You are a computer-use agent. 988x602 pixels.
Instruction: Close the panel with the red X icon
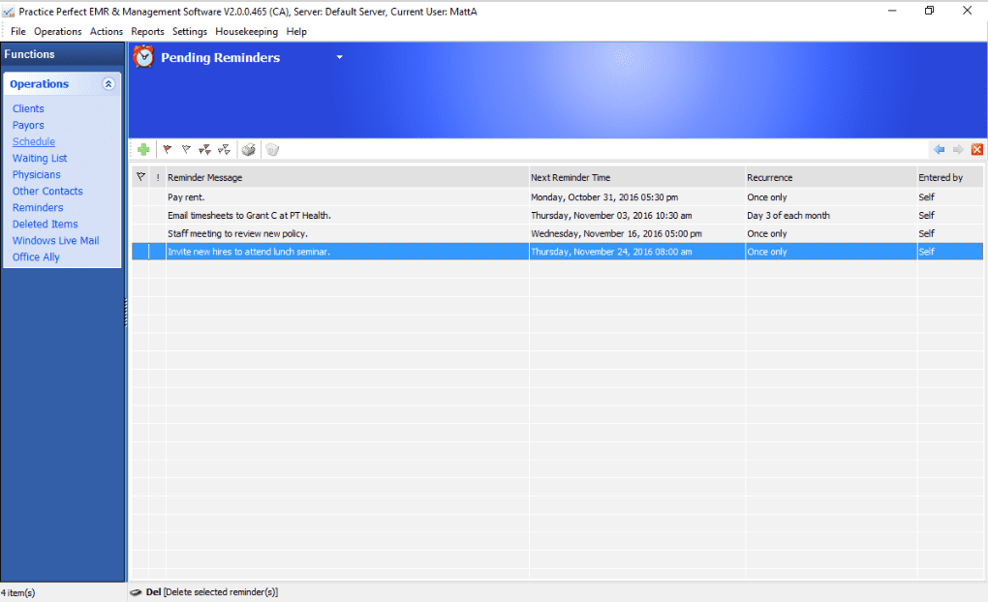(976, 150)
